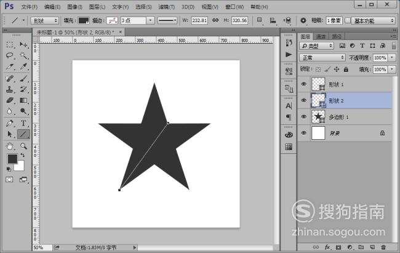Click the width W input field
The image size is (400, 253).
pos(200,20)
